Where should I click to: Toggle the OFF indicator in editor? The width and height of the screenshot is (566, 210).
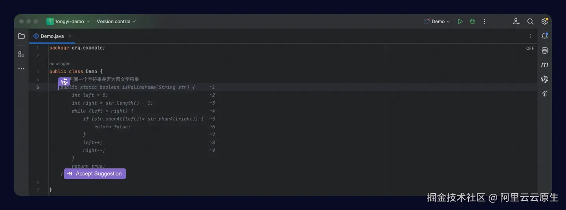click(530, 48)
